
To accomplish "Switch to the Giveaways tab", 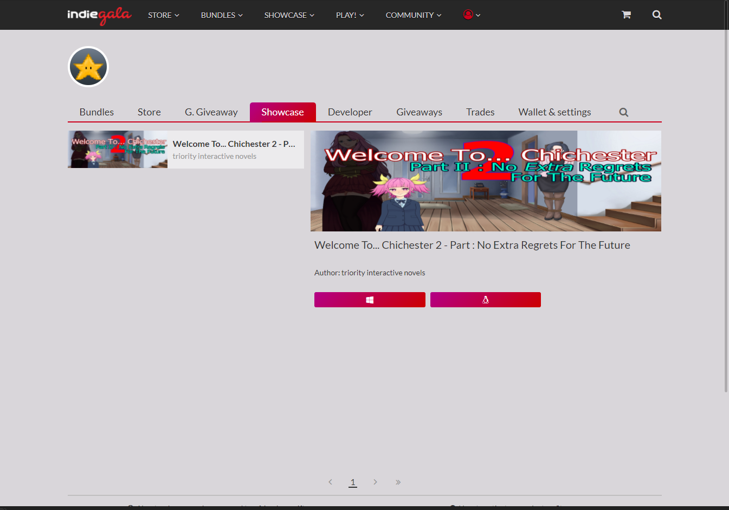I will tap(420, 112).
